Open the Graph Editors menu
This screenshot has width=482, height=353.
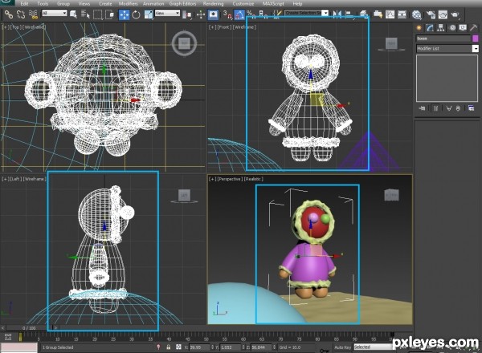coord(182,4)
